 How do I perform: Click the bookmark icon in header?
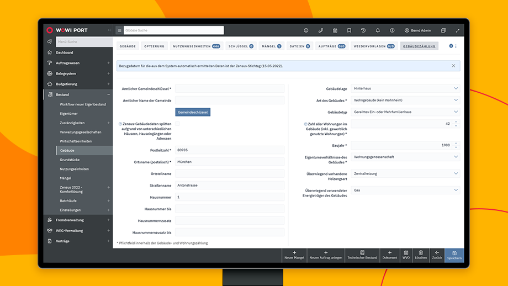(x=349, y=30)
